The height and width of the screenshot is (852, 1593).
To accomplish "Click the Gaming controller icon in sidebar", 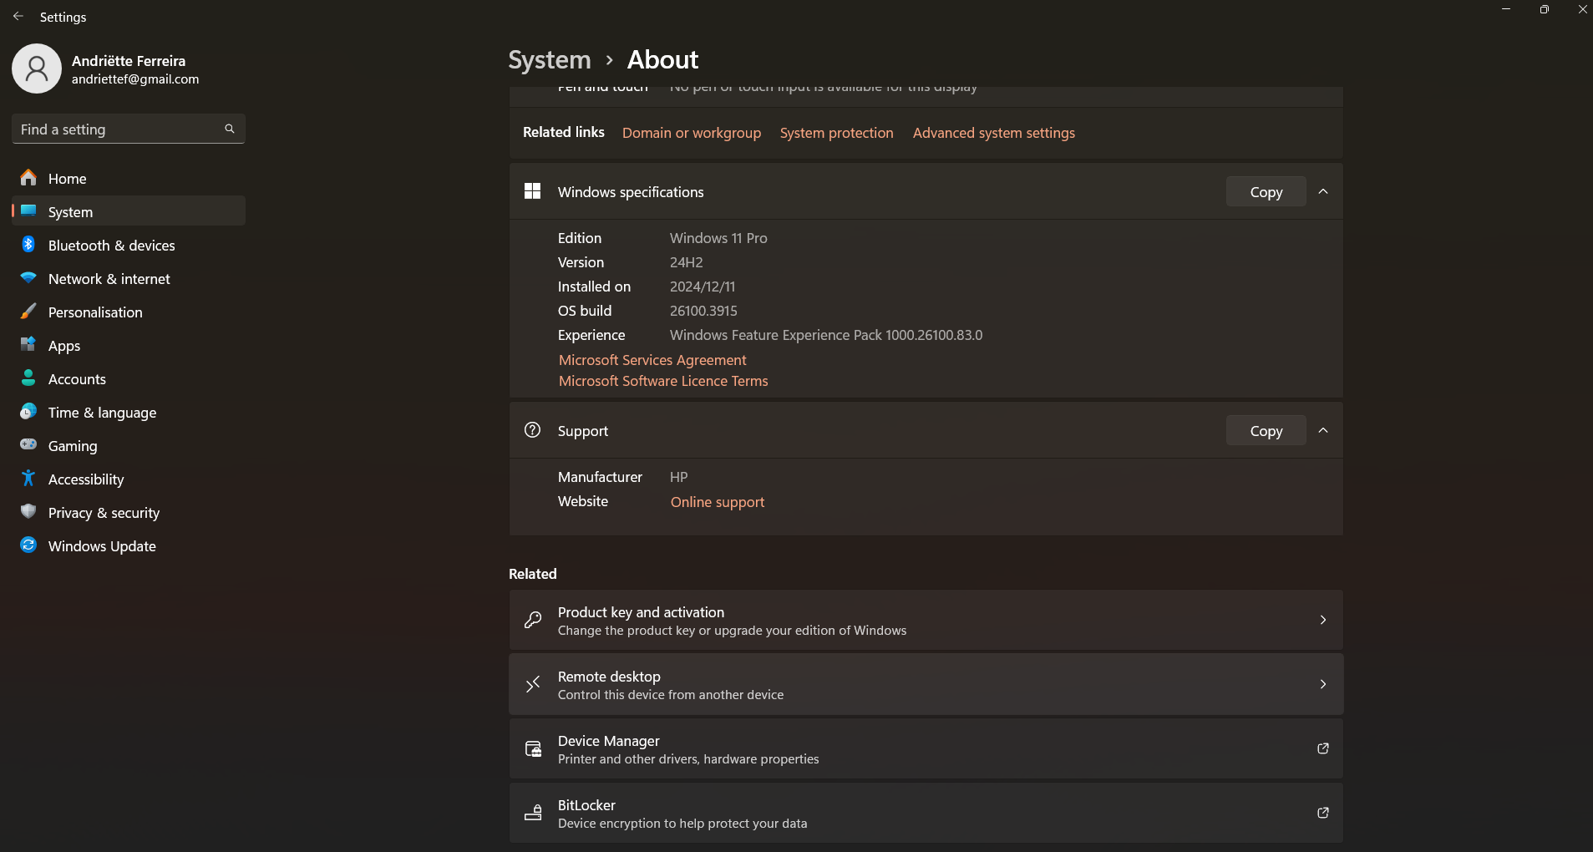I will coord(28,445).
